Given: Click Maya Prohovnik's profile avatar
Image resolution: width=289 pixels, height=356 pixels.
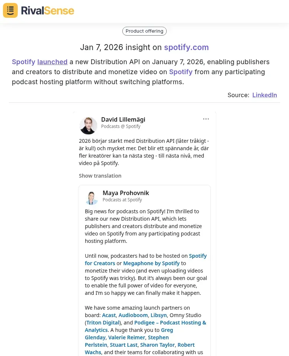Looking at the screenshot, I should click(x=92, y=198).
